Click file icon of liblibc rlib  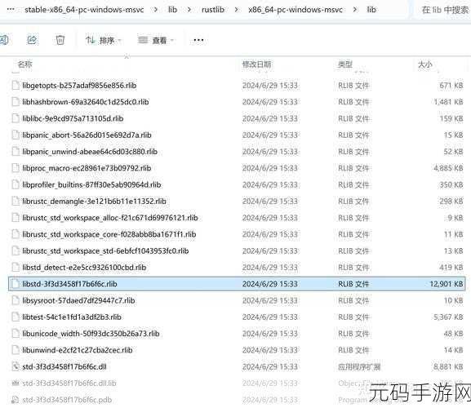click(16, 118)
